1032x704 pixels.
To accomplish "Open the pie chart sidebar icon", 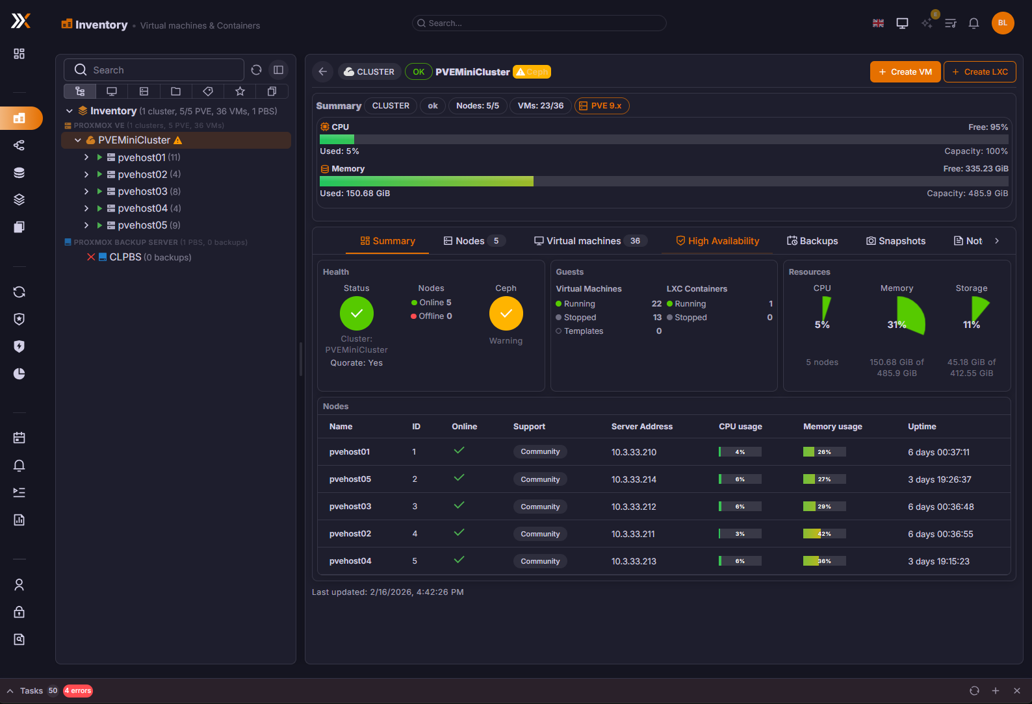I will point(19,373).
